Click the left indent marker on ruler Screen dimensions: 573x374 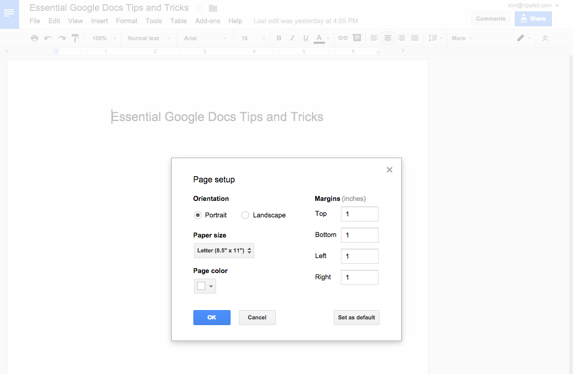tap(56, 52)
